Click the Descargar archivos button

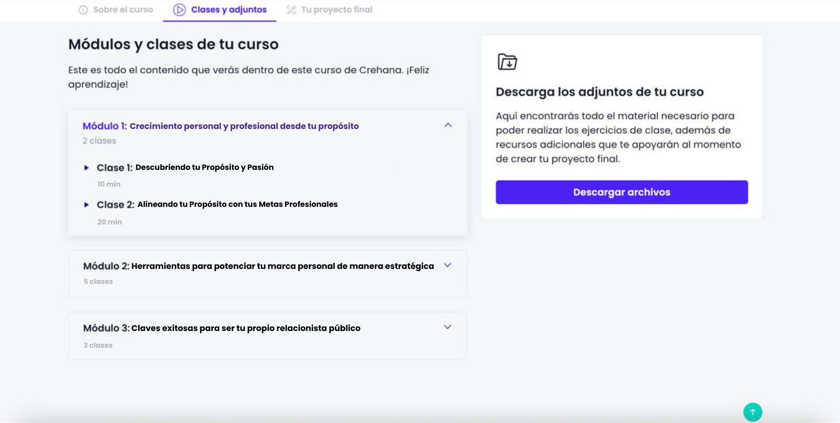(622, 192)
